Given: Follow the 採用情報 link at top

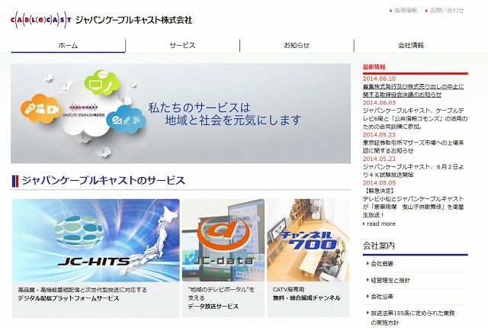Looking at the screenshot, I should [406, 11].
